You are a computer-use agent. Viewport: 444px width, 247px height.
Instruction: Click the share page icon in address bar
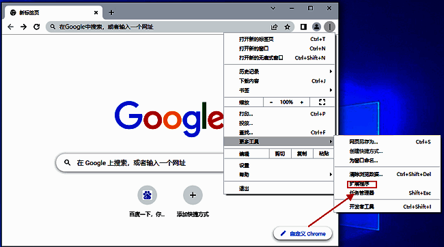click(274, 27)
